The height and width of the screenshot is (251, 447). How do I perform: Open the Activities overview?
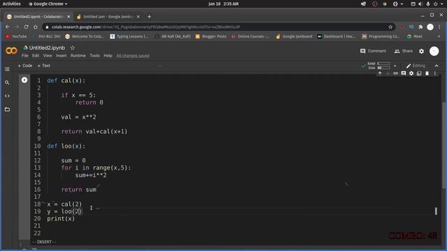click(11, 3)
